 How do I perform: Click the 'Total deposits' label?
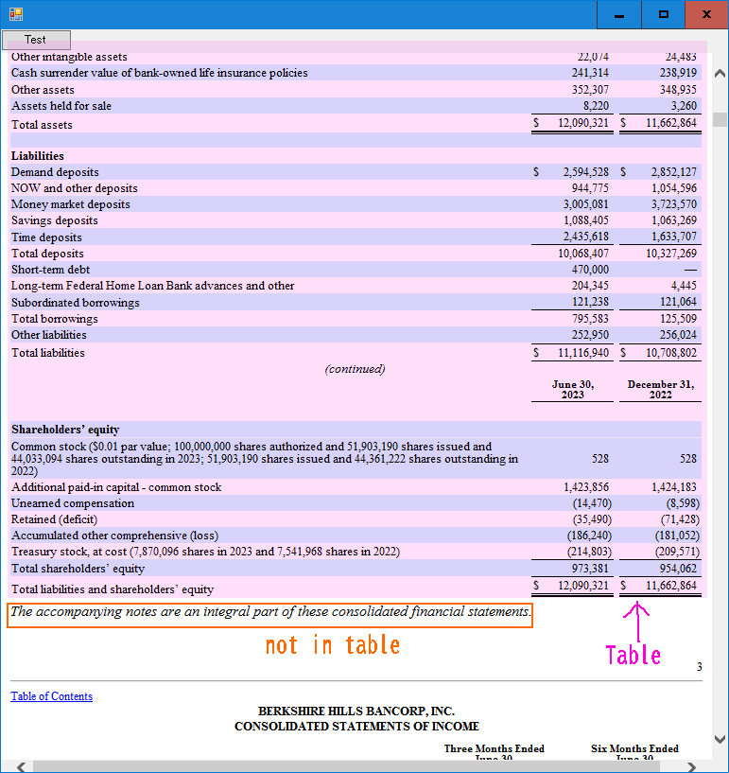pyautogui.click(x=47, y=254)
